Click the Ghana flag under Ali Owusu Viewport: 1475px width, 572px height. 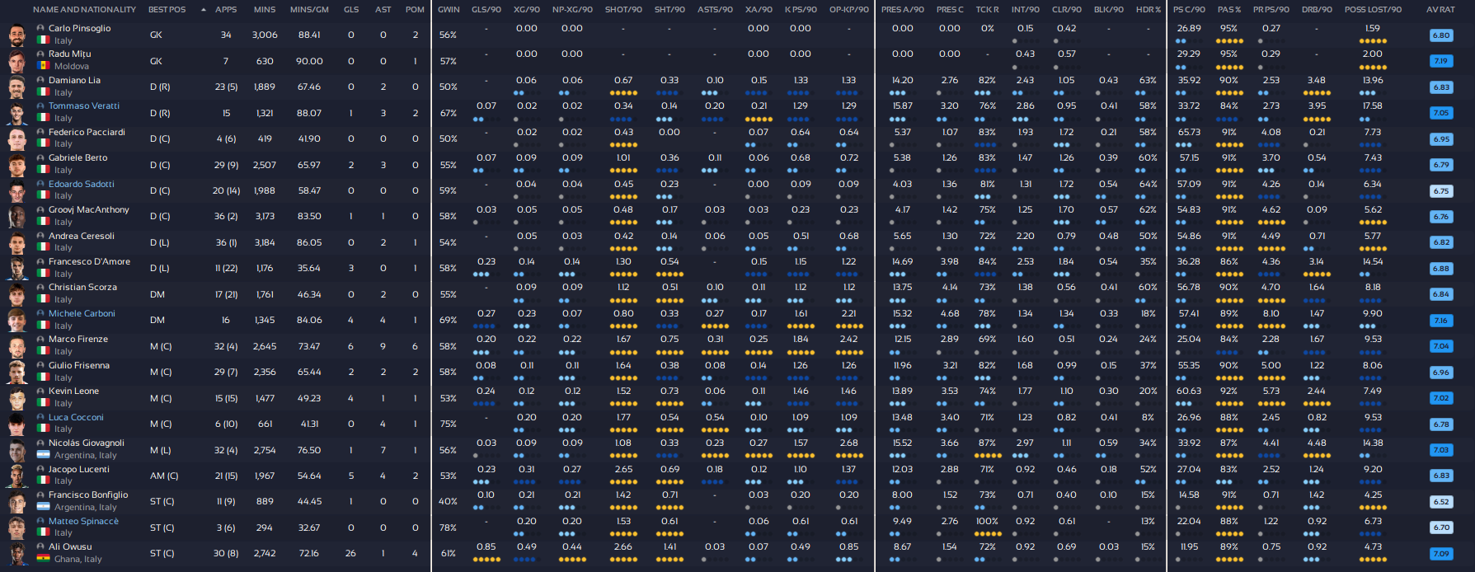coord(44,559)
